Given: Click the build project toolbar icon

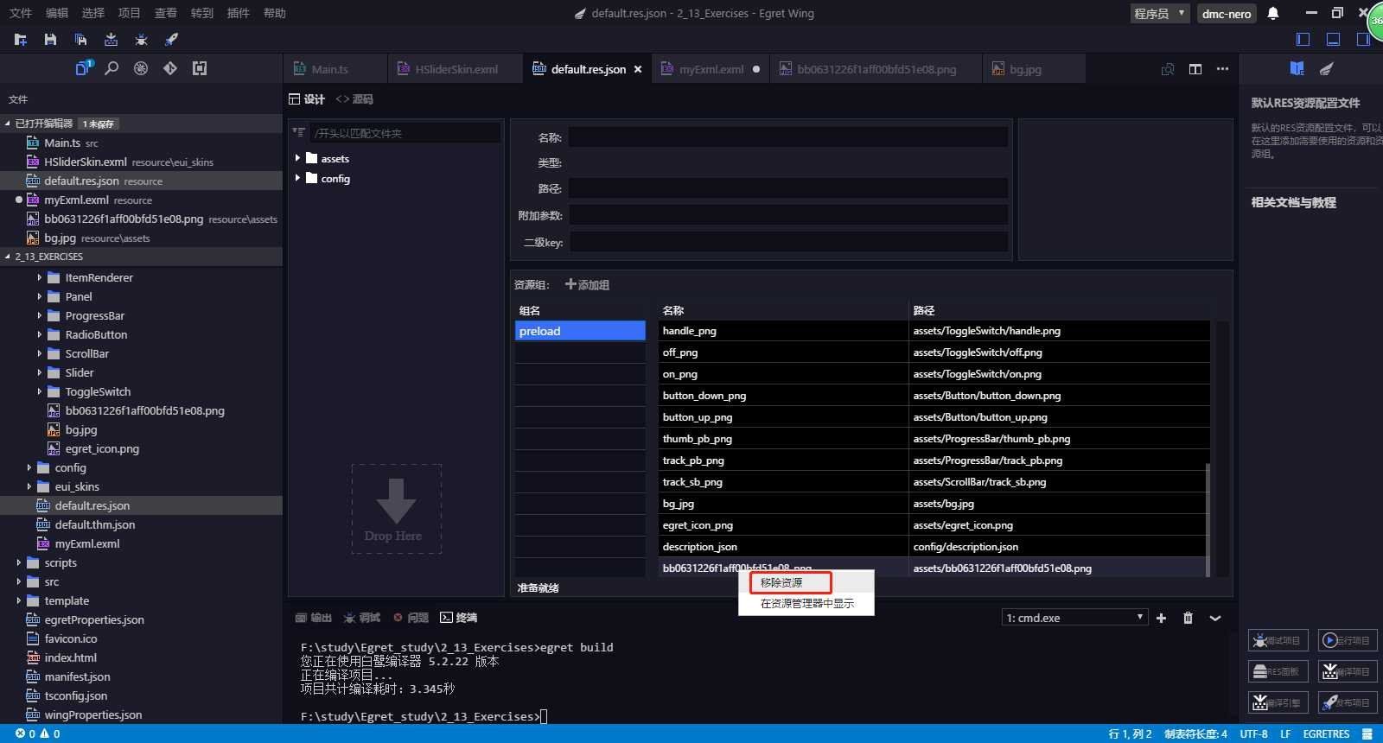Looking at the screenshot, I should [x=111, y=40].
